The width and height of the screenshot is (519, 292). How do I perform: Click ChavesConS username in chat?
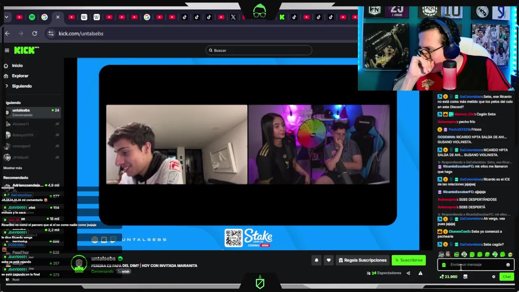pos(459,232)
